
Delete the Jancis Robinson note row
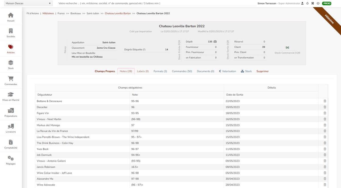click(x=325, y=167)
